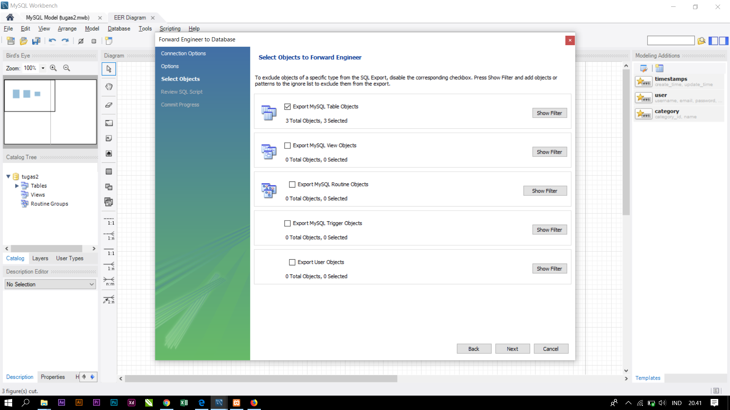Open the zoom percentage dropdown arrow
The height and width of the screenshot is (410, 730).
(43, 68)
